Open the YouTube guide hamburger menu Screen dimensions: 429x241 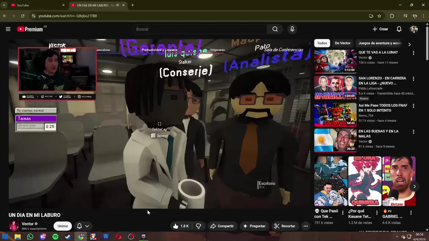pyautogui.click(x=8, y=29)
